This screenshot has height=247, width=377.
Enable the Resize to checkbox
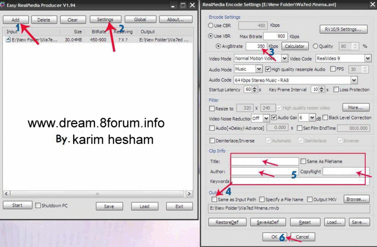coord(212,109)
